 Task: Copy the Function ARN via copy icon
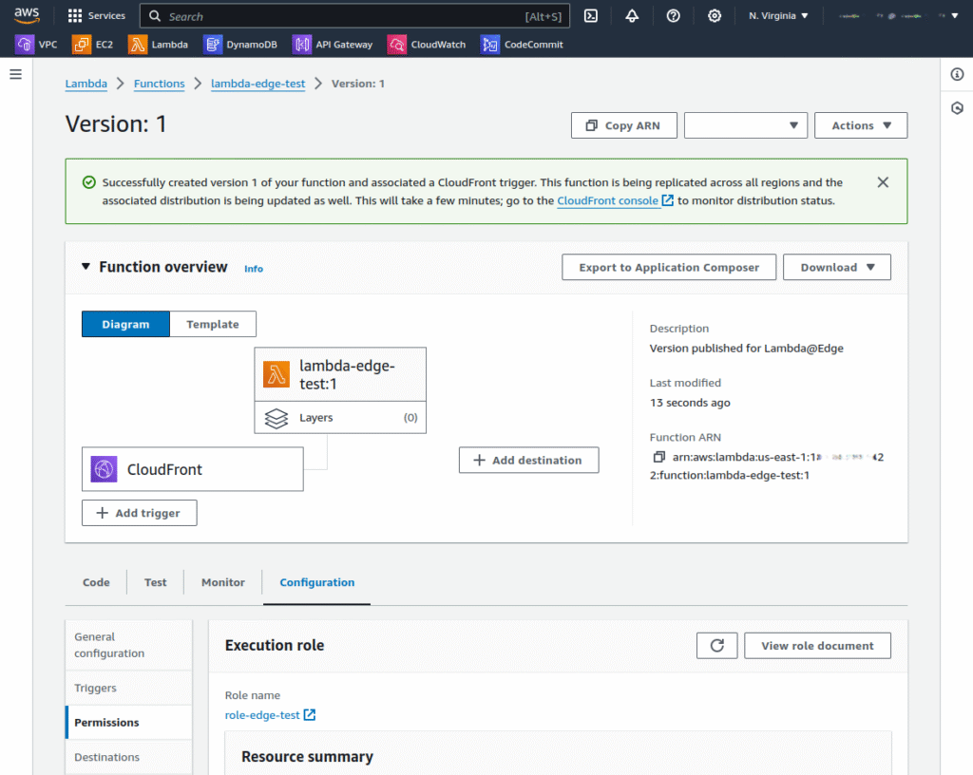click(x=659, y=457)
